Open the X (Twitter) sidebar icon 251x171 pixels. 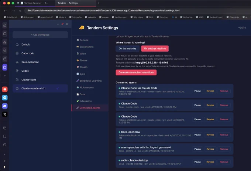5,114
